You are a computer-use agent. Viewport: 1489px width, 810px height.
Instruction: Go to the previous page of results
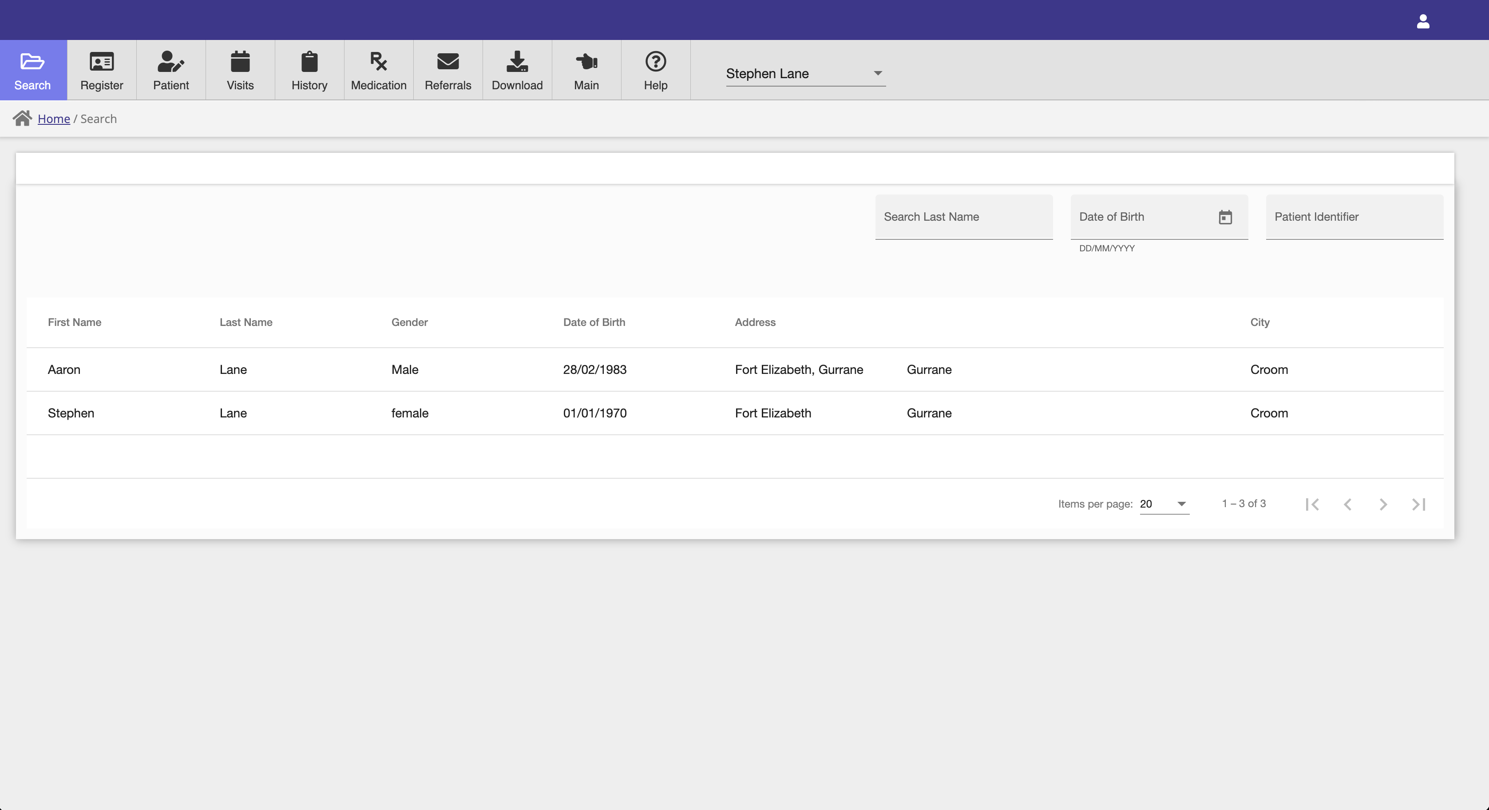[x=1347, y=504]
